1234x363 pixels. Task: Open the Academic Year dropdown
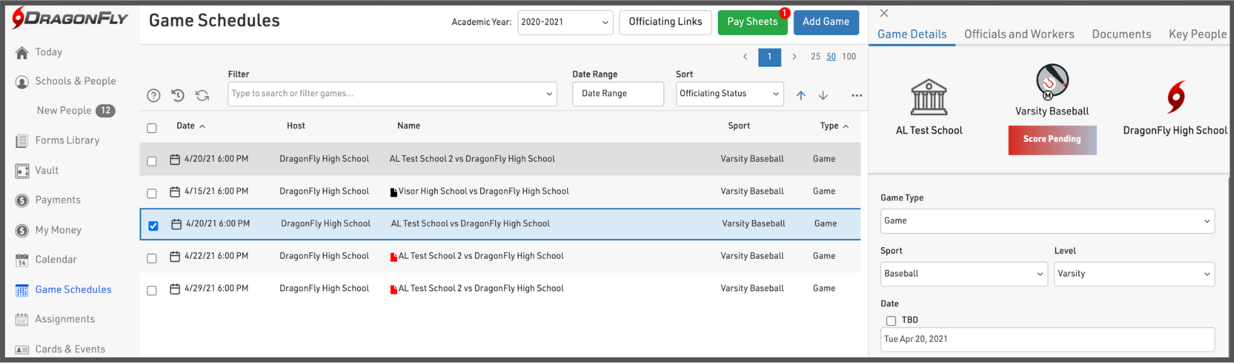coord(565,23)
